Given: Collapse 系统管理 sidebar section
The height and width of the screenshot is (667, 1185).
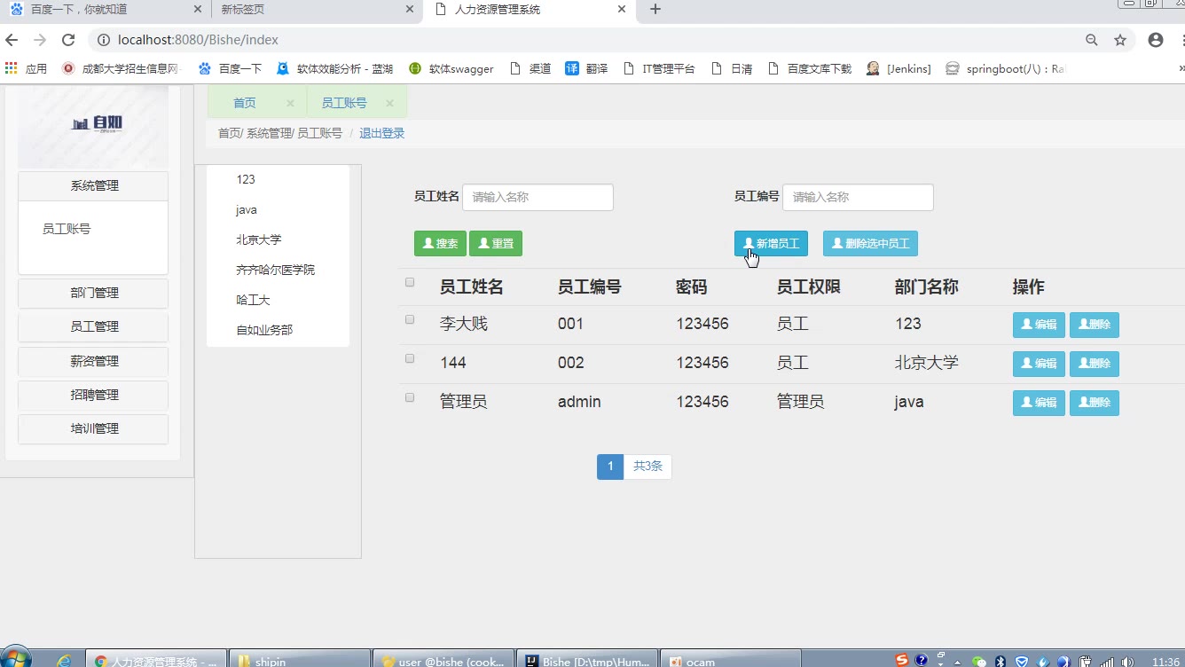Looking at the screenshot, I should pyautogui.click(x=94, y=185).
